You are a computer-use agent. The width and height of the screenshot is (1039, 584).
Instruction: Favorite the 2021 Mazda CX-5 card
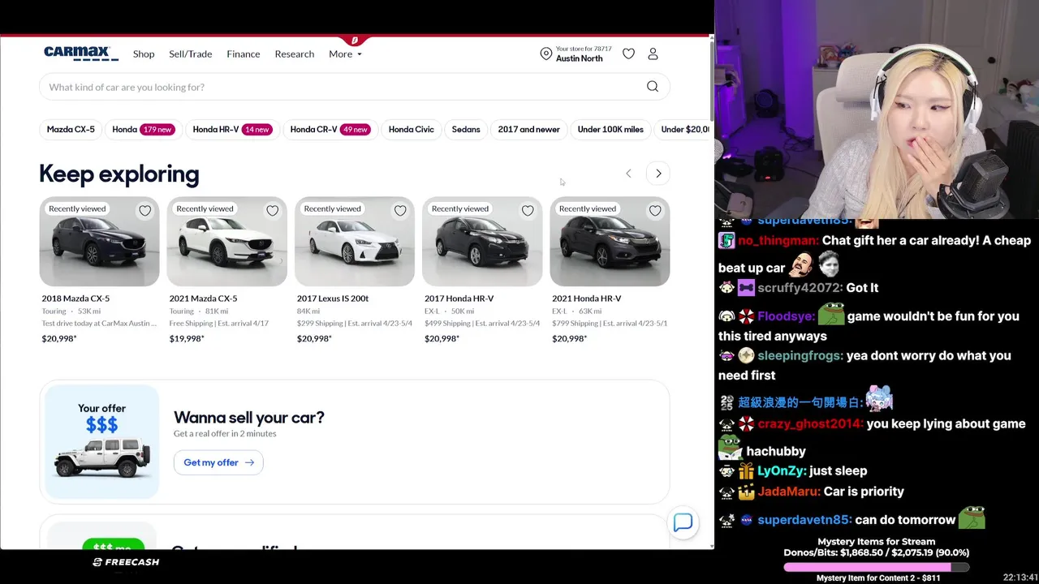click(273, 211)
